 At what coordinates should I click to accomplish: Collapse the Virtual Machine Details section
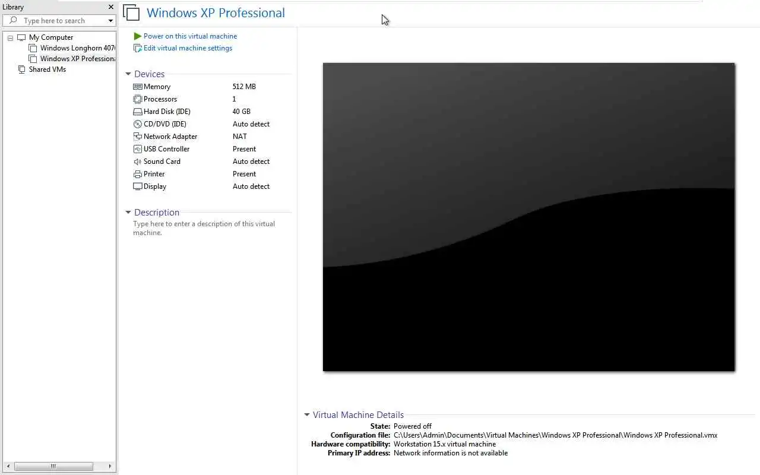click(x=306, y=415)
